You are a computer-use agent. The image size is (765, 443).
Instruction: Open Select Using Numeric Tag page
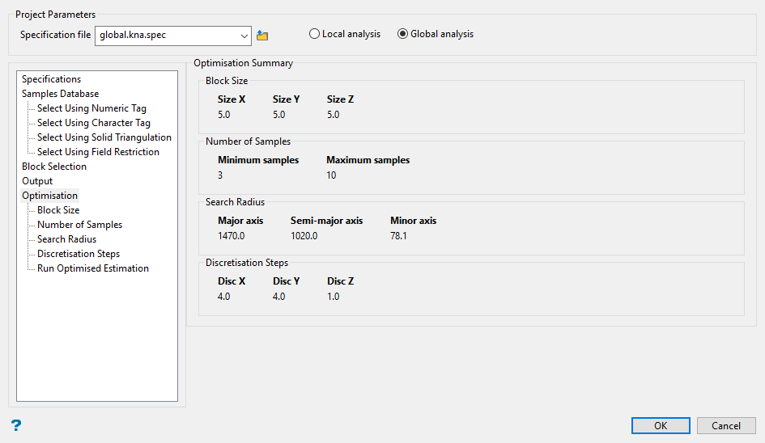(91, 108)
